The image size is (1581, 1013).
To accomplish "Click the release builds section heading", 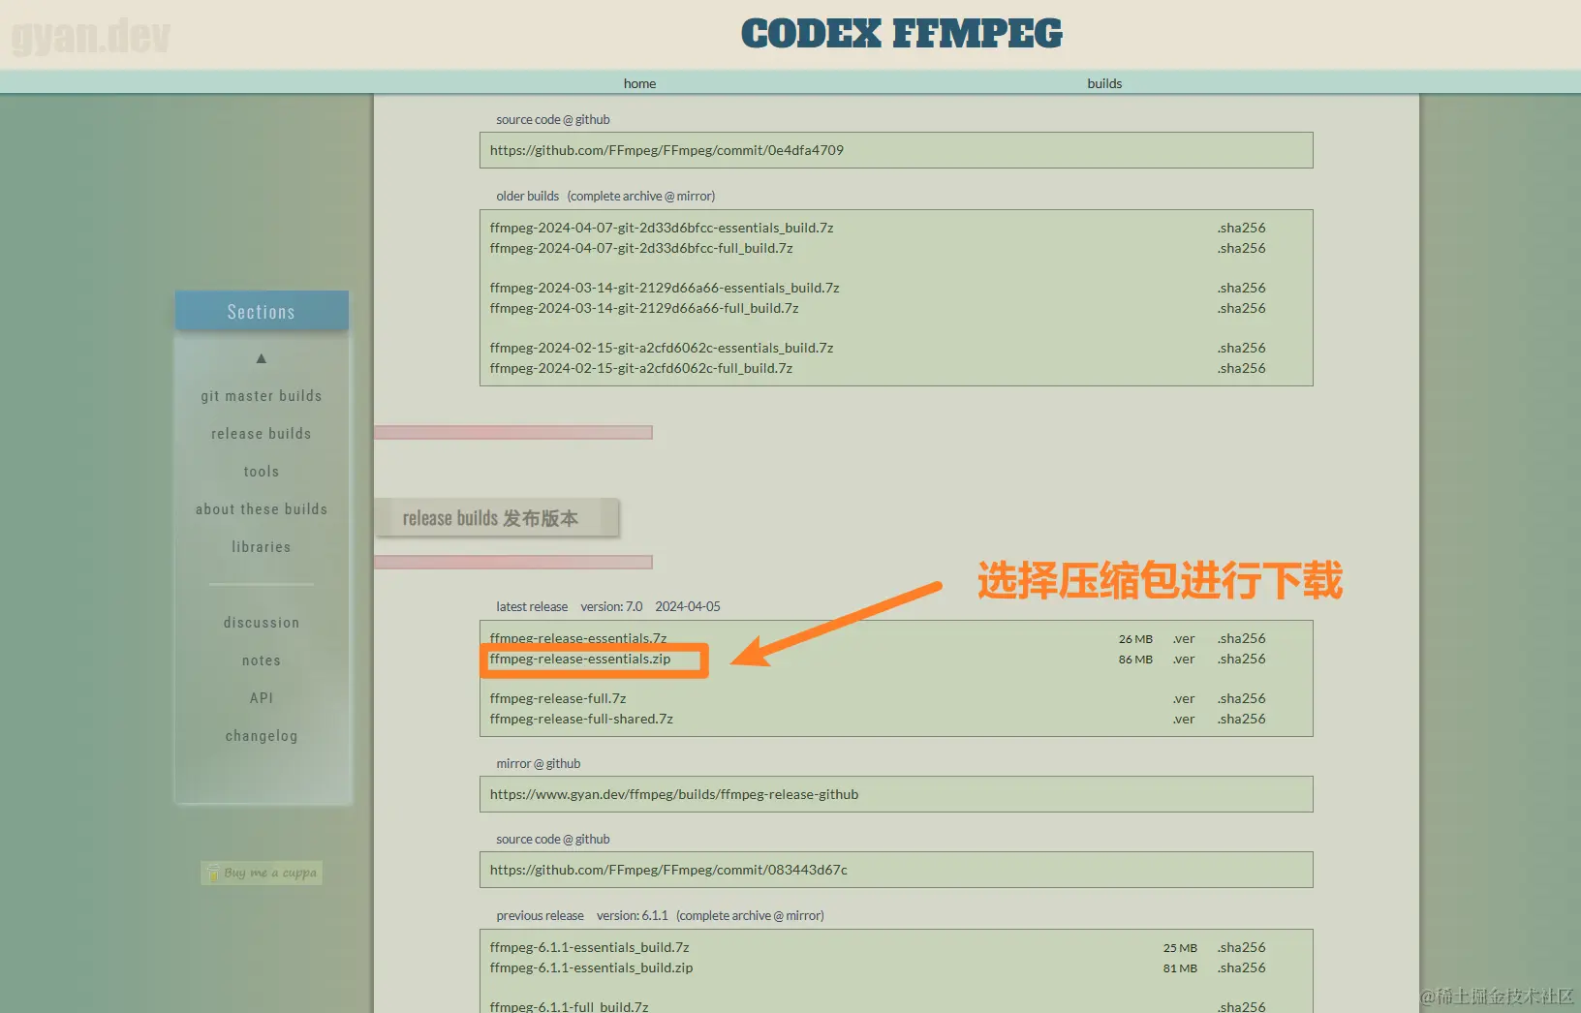I will coord(497,518).
